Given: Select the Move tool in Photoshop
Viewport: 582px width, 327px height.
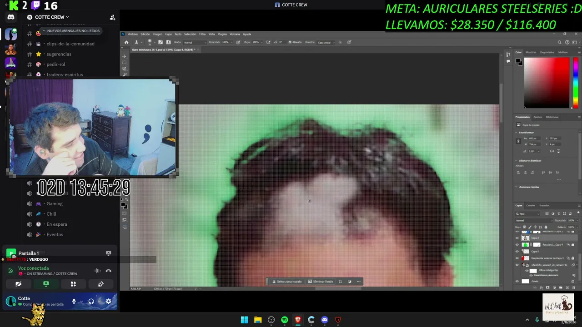Looking at the screenshot, I should click(124, 57).
